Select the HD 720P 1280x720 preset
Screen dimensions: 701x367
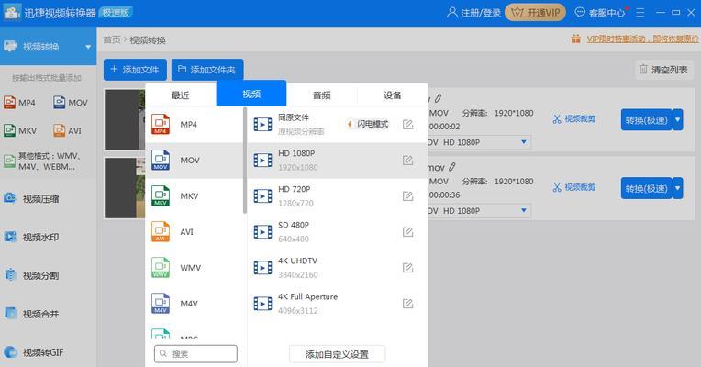338,195
